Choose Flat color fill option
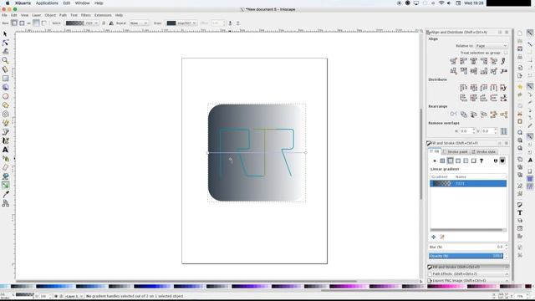535x301 pixels. 442,161
